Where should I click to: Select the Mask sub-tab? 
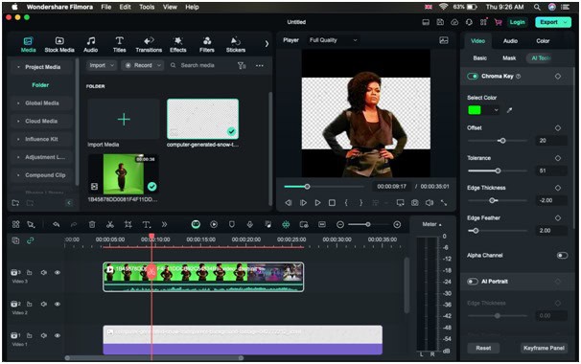(509, 58)
